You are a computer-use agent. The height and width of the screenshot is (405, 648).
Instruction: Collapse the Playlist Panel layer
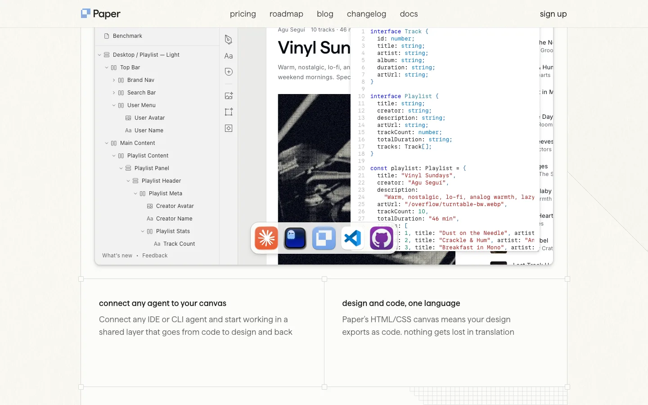121,168
